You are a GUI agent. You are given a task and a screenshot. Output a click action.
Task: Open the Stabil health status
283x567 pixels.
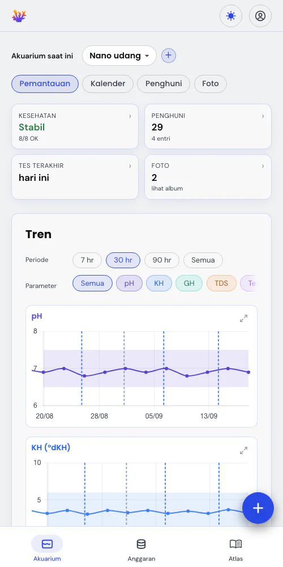click(32, 127)
